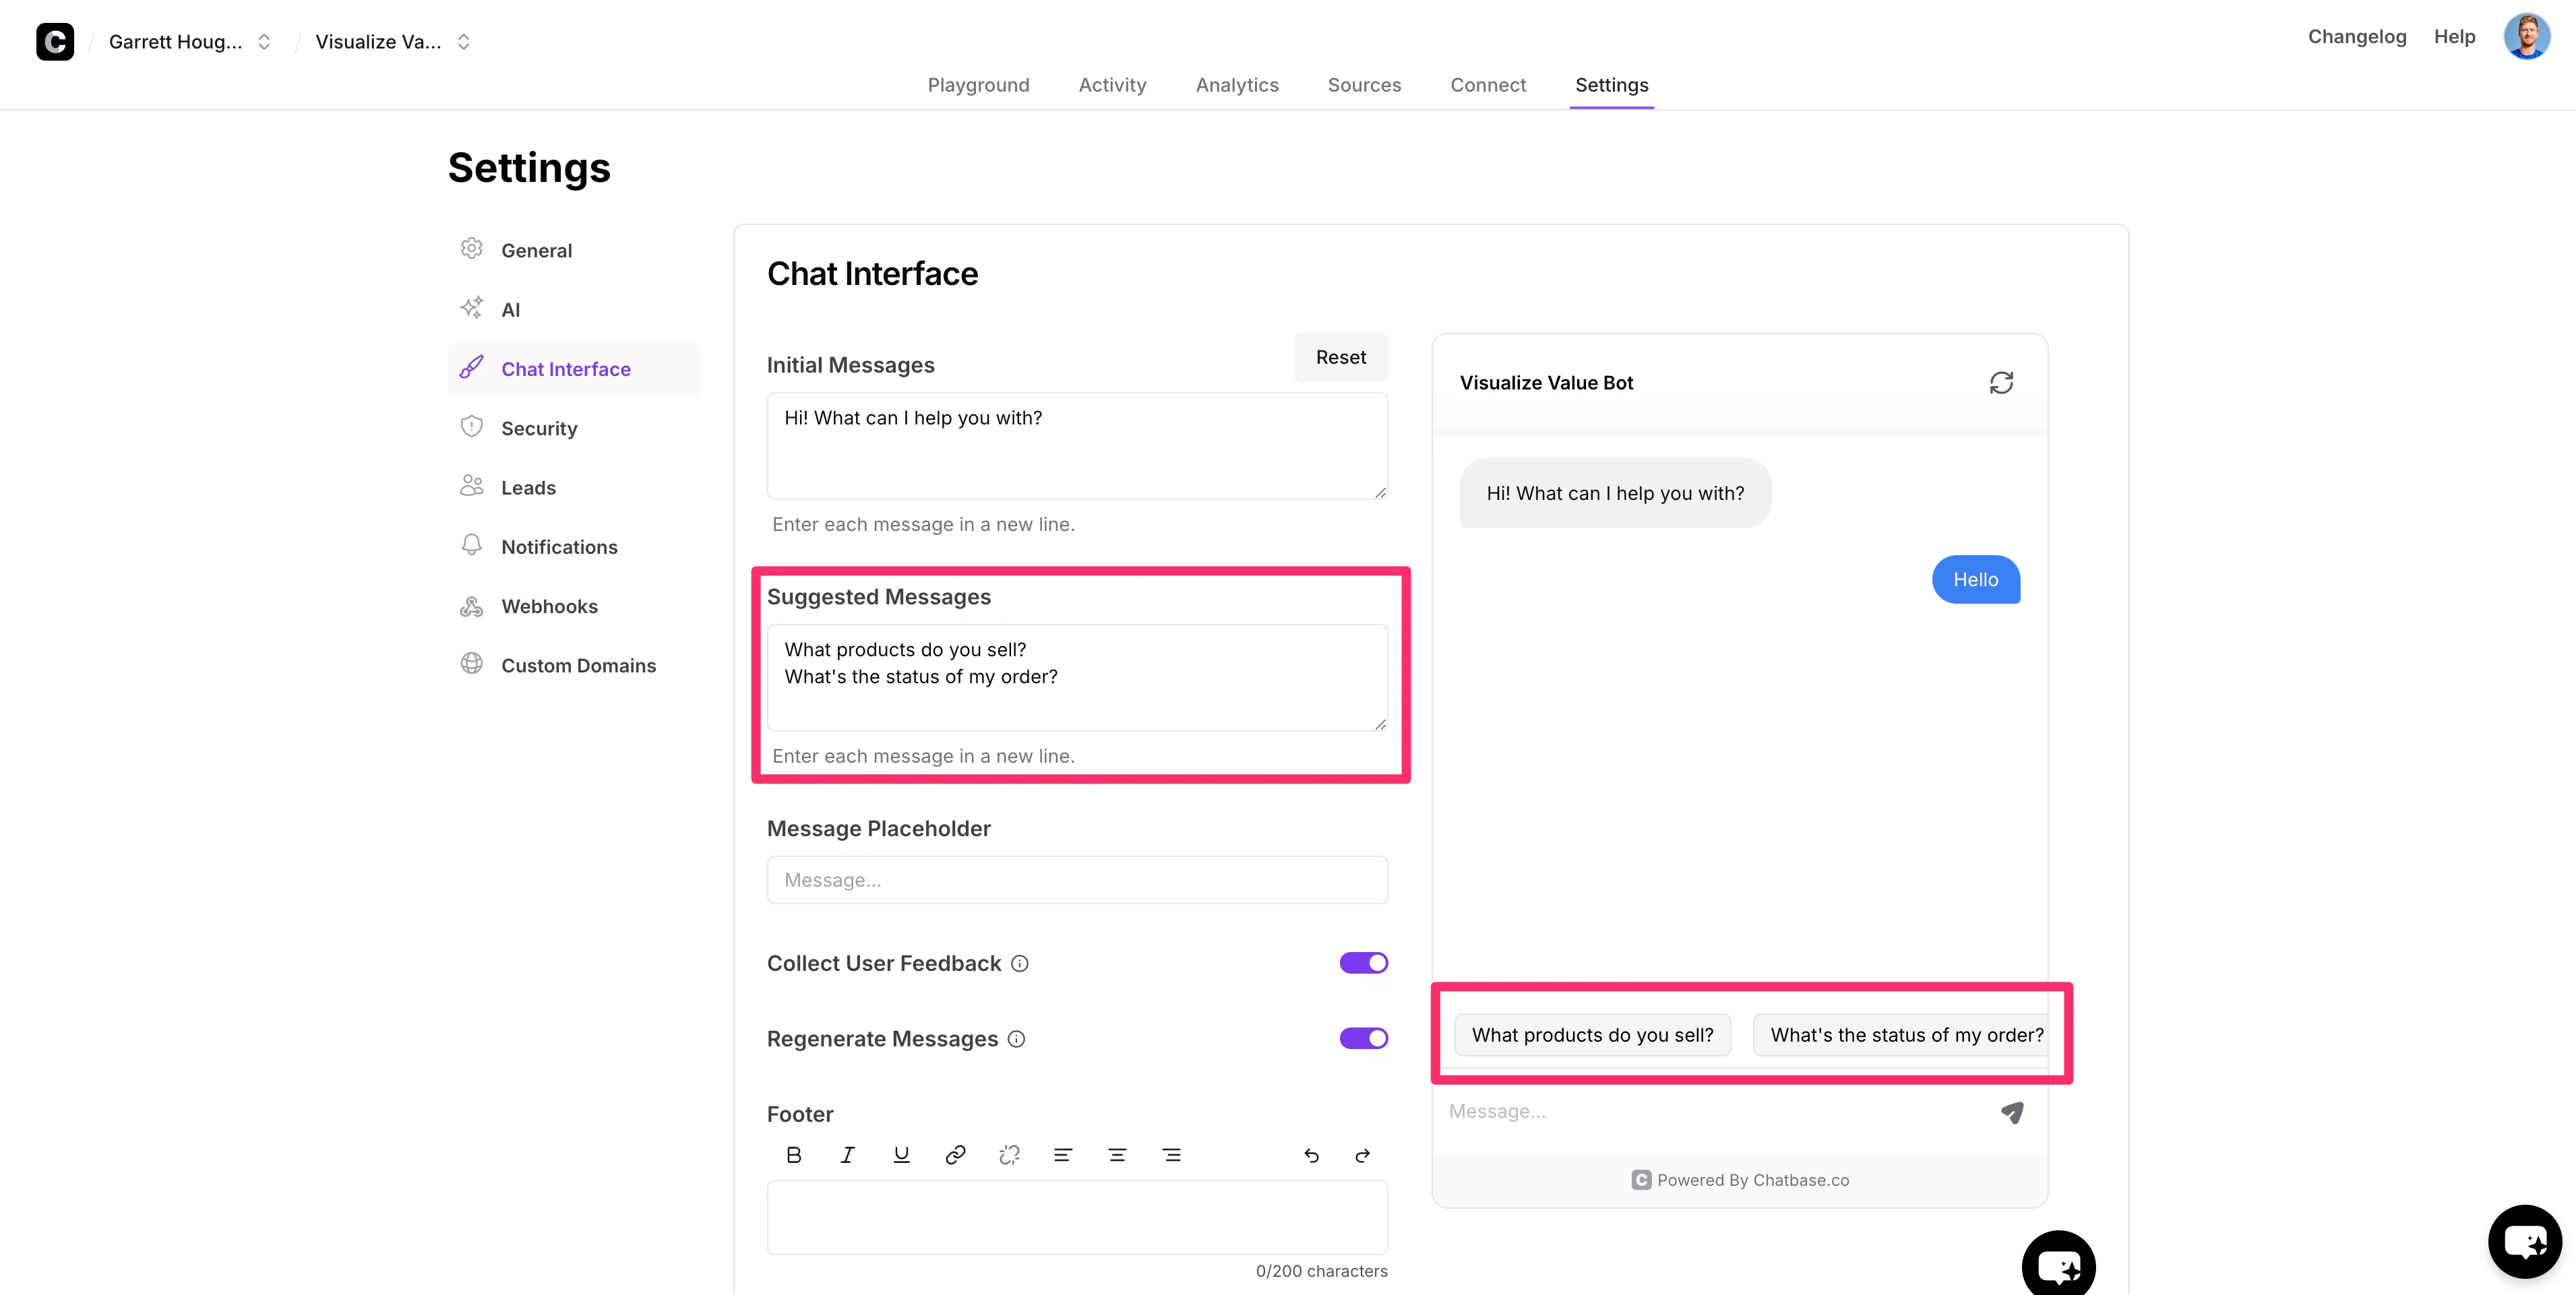
Task: Click the Underline icon in Footer toolbar
Action: 901,1155
